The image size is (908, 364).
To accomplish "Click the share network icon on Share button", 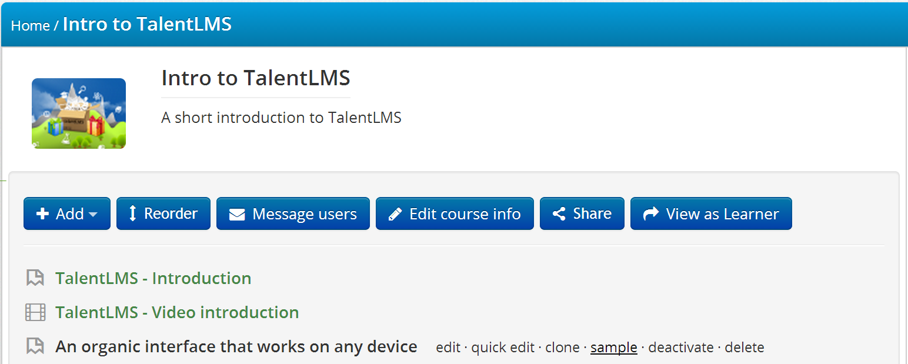I will pyautogui.click(x=559, y=213).
